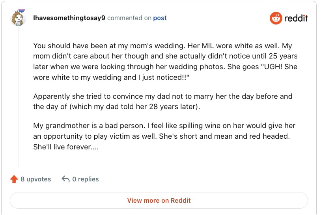This screenshot has height=215, width=321.
Task: Open the Ihavesomethingtosay9 username link
Action: (x=69, y=18)
